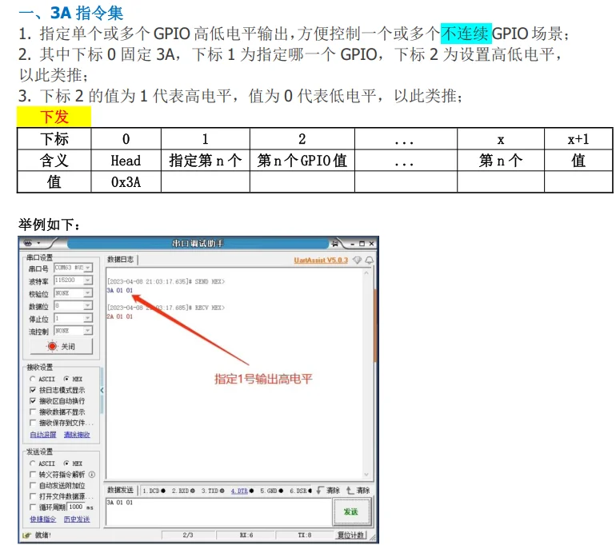The width and height of the screenshot is (616, 545).
Task: Click the 2/3 status bar entry
Action: click(188, 535)
